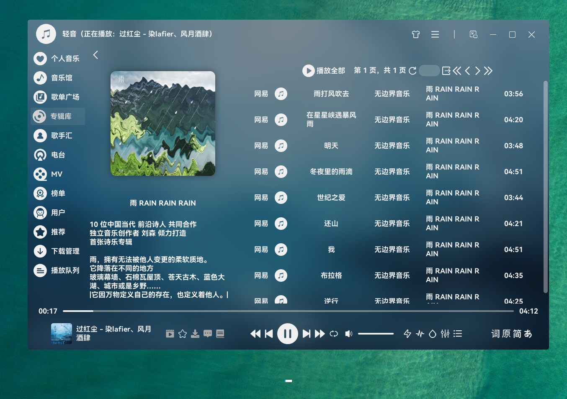
Task: Click music note icon for 雨打风吹去
Action: click(281, 94)
